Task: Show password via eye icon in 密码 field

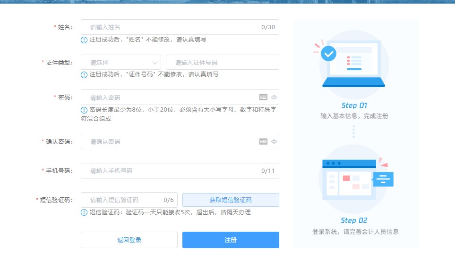Action: point(274,97)
